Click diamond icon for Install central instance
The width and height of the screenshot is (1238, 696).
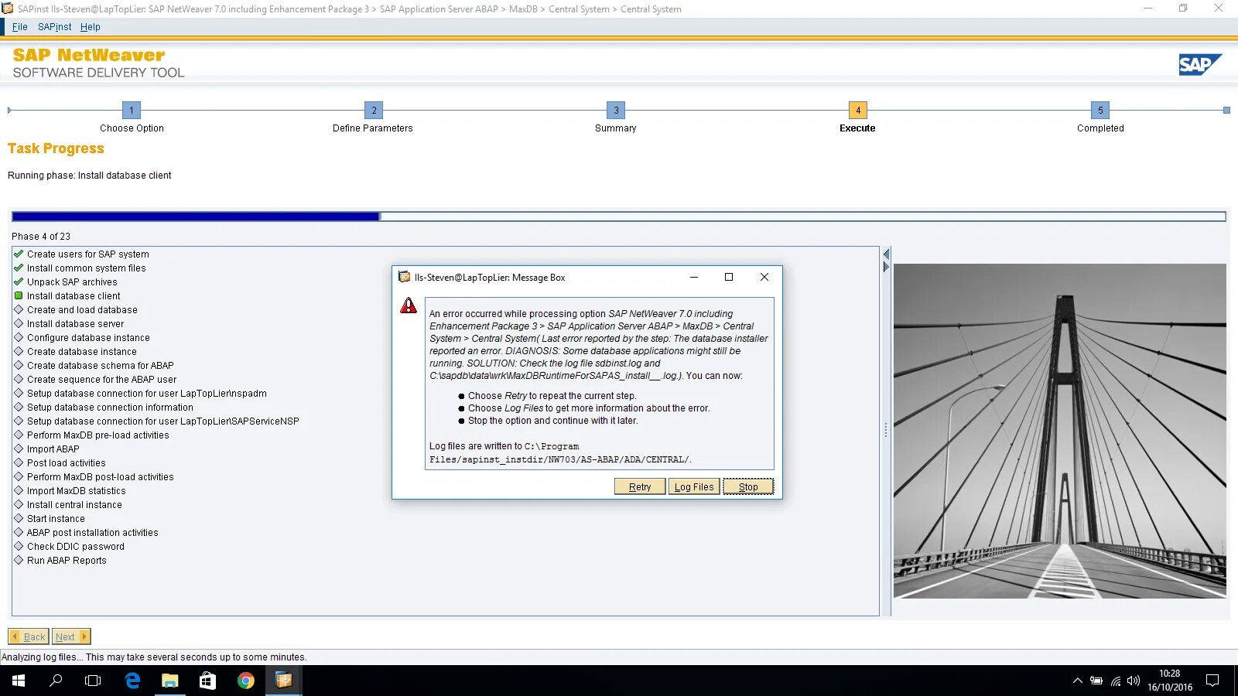[x=19, y=504]
